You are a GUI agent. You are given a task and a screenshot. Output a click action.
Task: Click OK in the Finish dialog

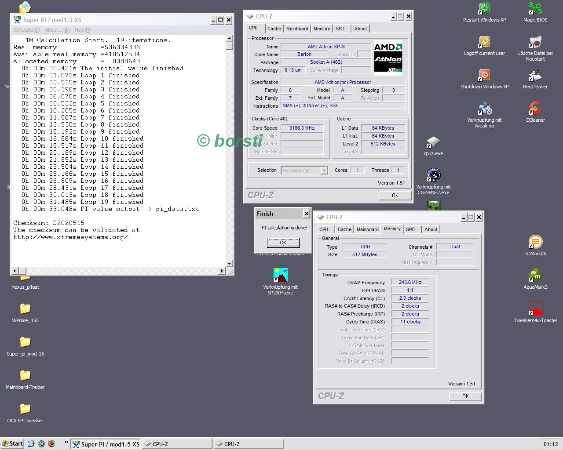point(283,243)
